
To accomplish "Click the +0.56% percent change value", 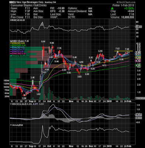I will pyautogui.click(x=129, y=9).
